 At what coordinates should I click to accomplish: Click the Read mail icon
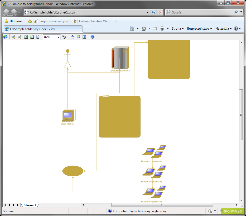(155, 29)
